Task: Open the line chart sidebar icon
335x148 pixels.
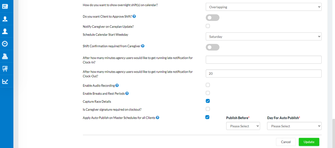Action: click(x=5, y=81)
